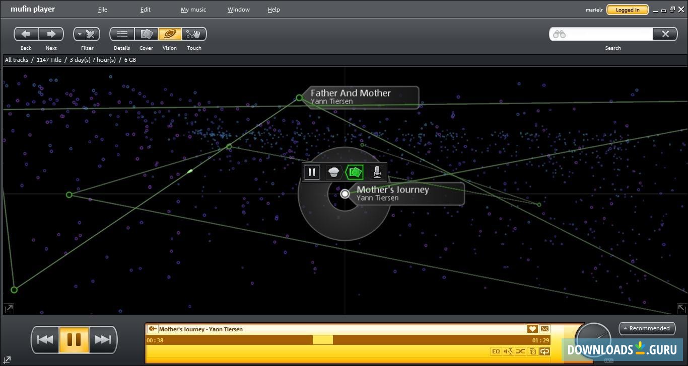Open the EQ equalizer panel
This screenshot has width=688, height=366.
(x=496, y=351)
